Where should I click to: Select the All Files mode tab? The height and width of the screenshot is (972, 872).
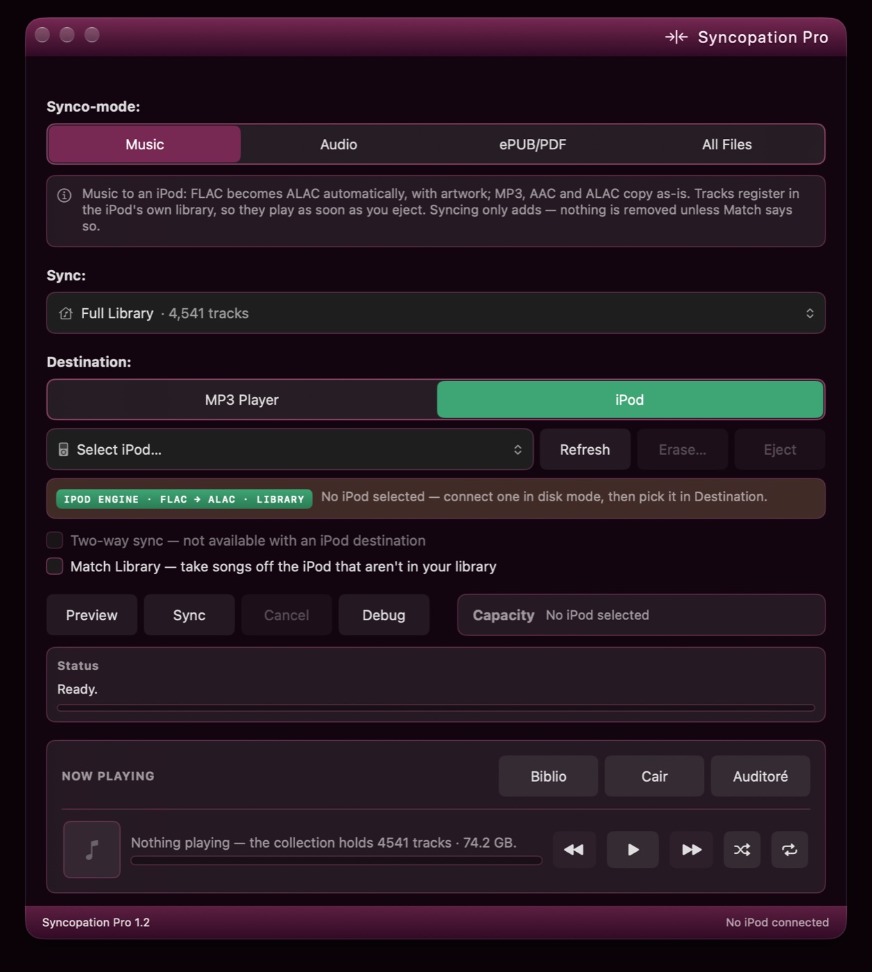click(x=727, y=144)
